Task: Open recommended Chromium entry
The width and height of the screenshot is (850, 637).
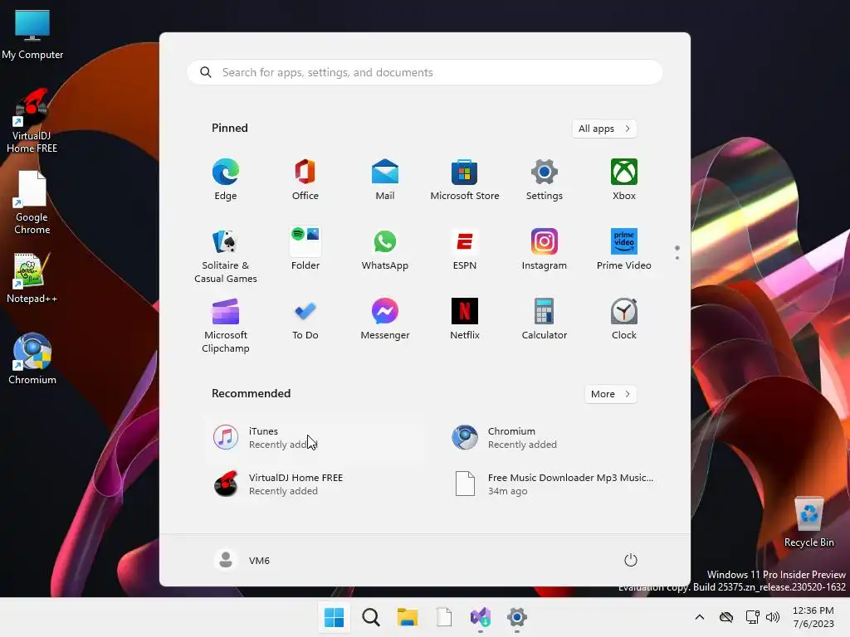Action: (553, 438)
